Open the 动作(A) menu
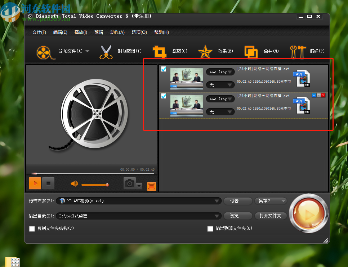Screen dimensions: 348x267 pyautogui.click(x=117, y=32)
